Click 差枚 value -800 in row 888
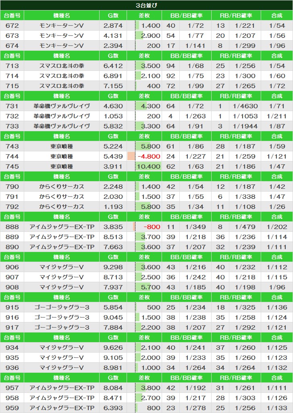This screenshot has height=413, width=293. tap(152, 227)
